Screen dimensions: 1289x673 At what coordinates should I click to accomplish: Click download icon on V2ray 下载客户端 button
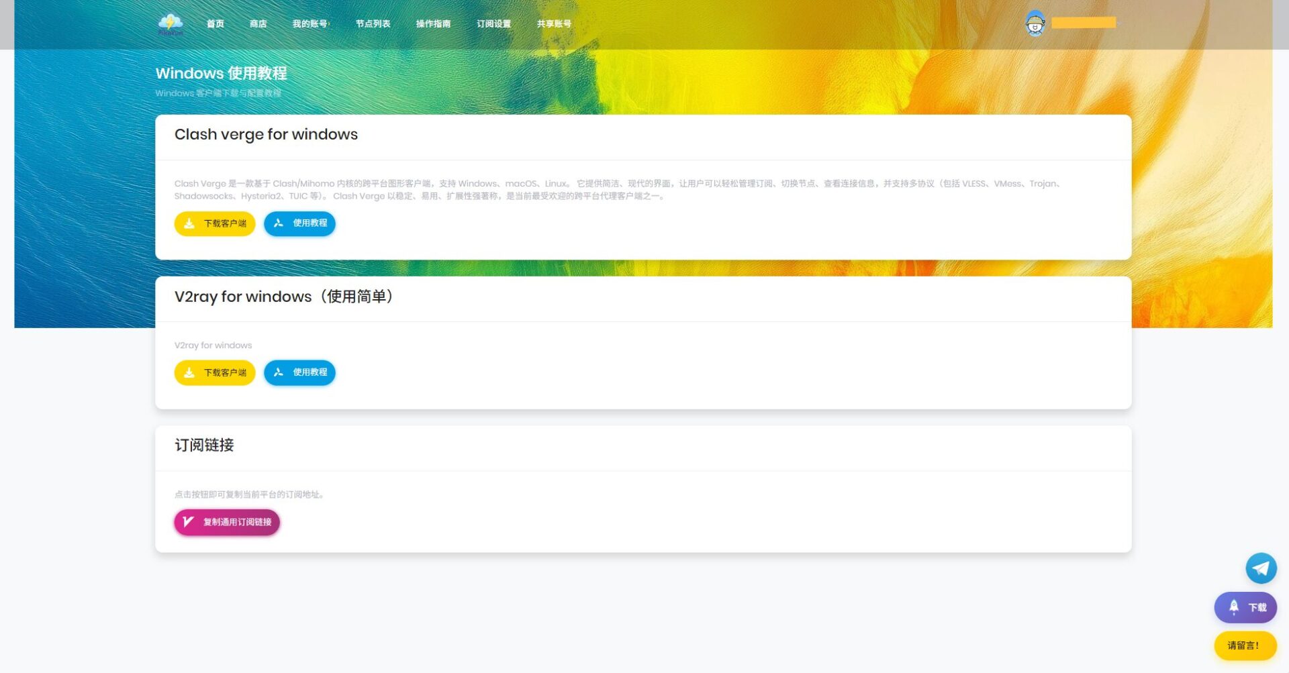click(189, 372)
